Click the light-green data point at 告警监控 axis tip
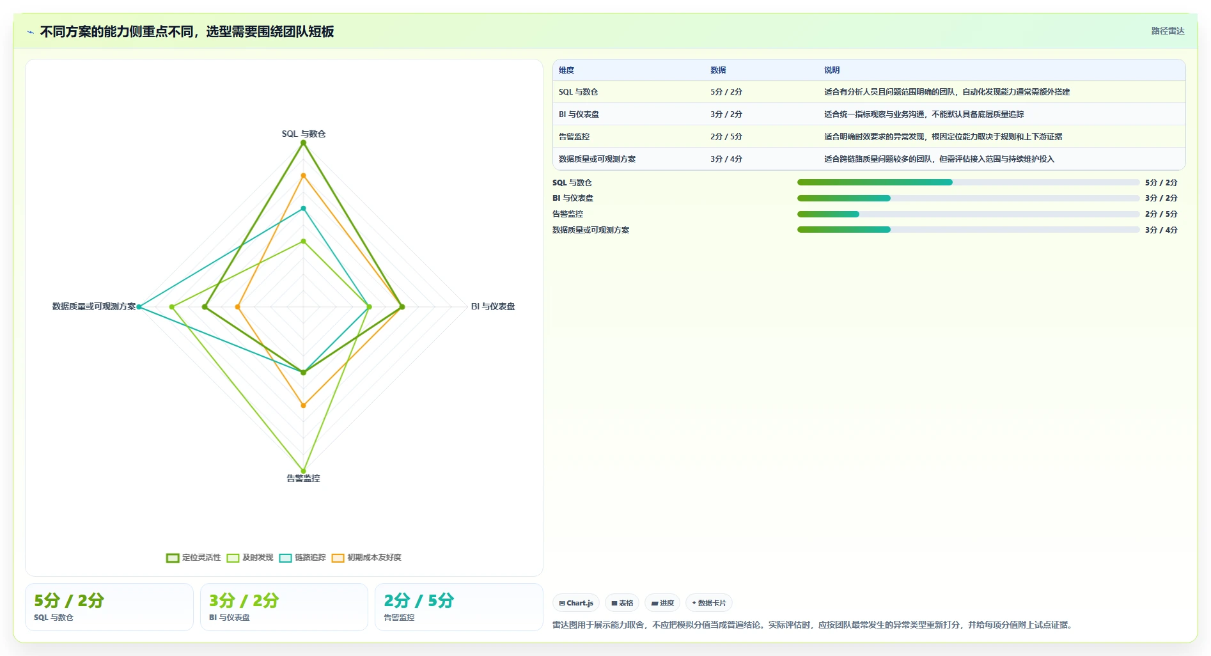This screenshot has height=656, width=1211. [303, 471]
